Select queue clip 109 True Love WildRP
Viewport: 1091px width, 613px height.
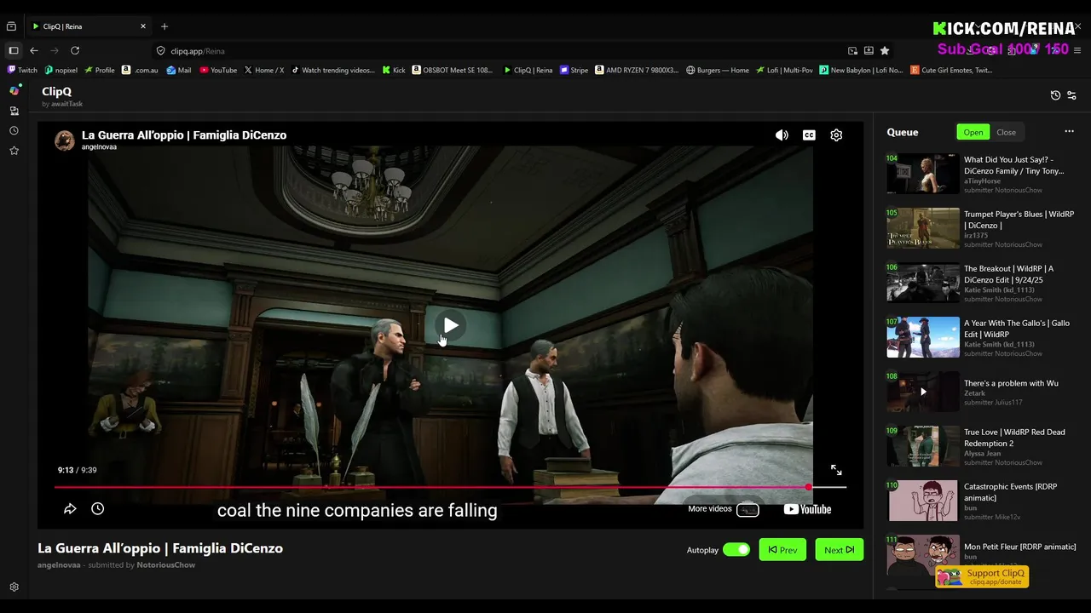click(982, 446)
